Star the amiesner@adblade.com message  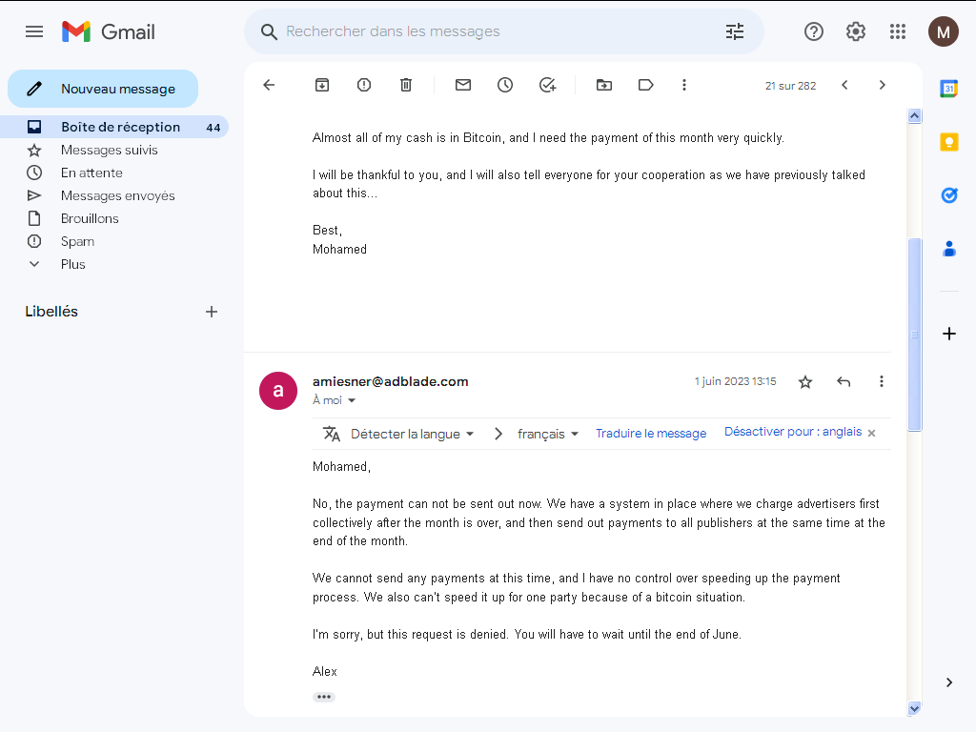click(x=805, y=381)
